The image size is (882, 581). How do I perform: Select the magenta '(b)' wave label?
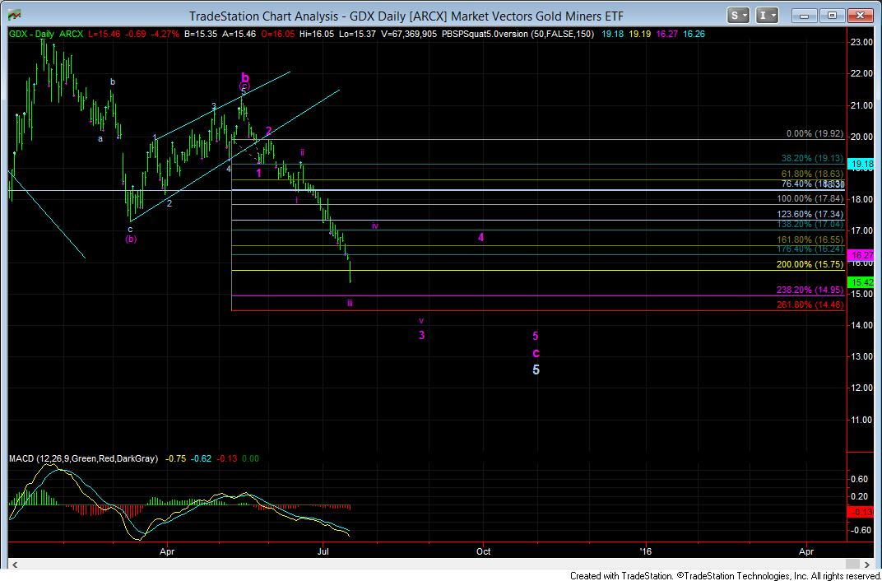click(131, 239)
